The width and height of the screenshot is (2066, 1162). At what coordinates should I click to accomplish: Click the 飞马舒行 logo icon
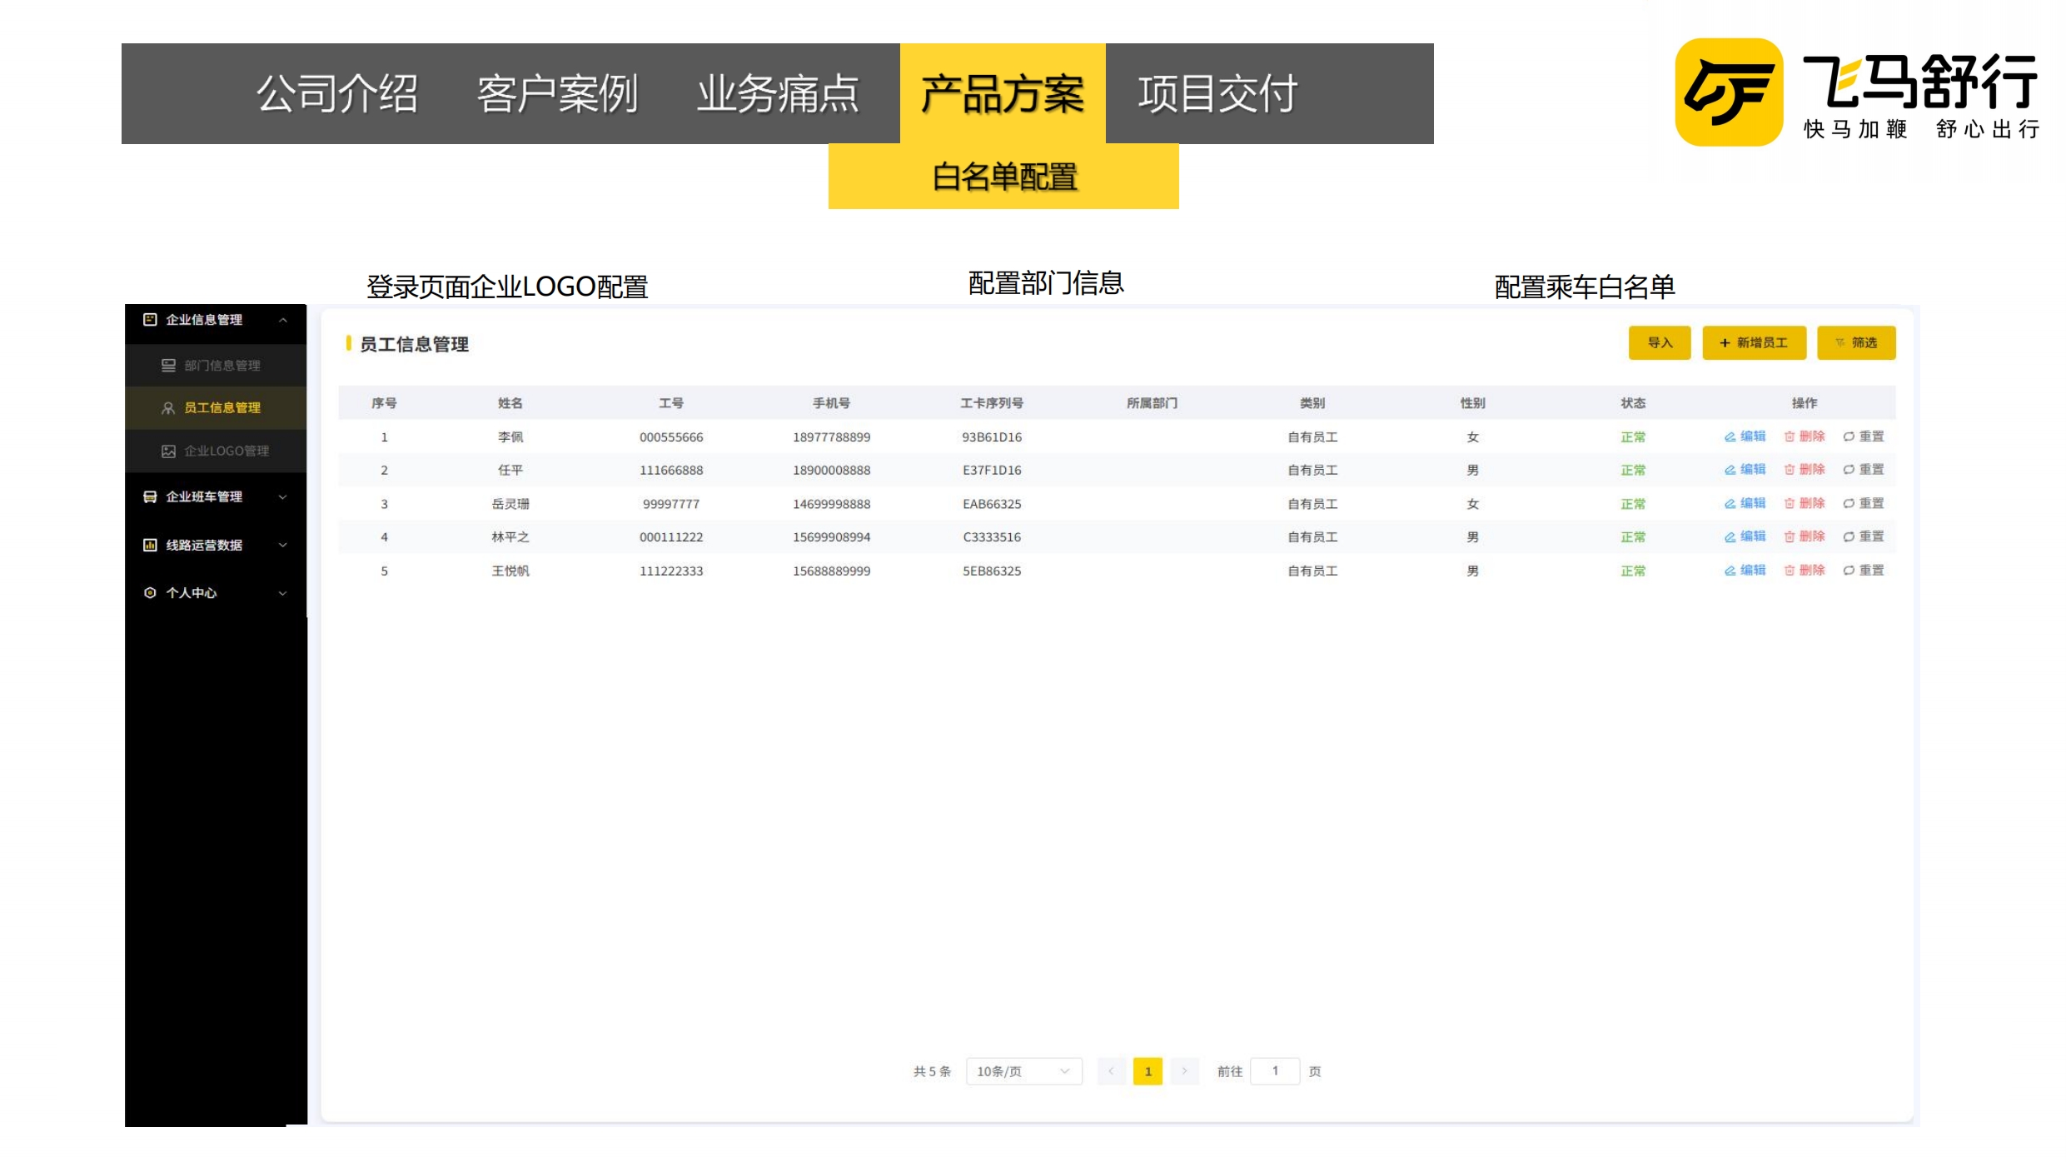1729,92
